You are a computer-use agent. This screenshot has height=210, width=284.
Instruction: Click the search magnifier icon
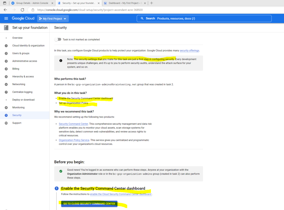142,19
